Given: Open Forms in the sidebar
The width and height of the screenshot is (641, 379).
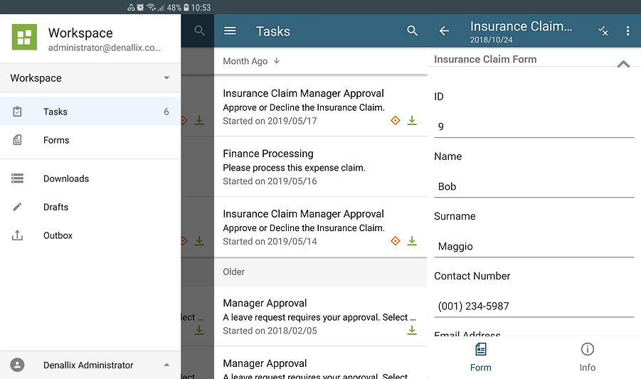Looking at the screenshot, I should coord(56,140).
